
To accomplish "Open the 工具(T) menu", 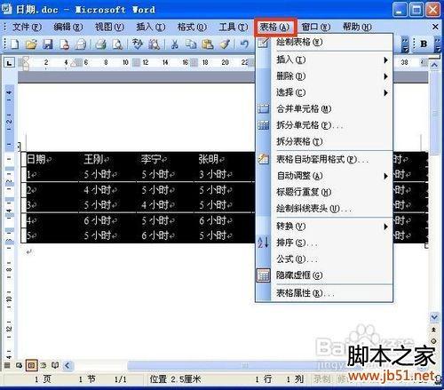I will click(234, 28).
